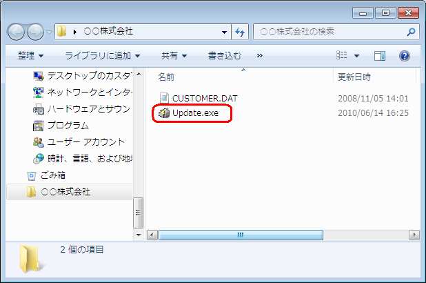Click the date 2010/06/14 16:25

pyautogui.click(x=373, y=113)
